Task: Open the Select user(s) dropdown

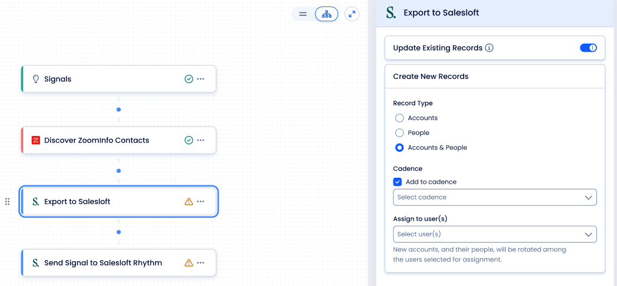Action: 495,234
